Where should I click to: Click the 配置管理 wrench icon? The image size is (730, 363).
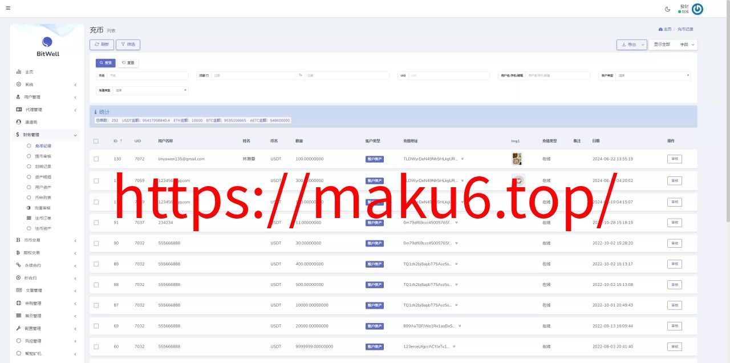[19, 328]
